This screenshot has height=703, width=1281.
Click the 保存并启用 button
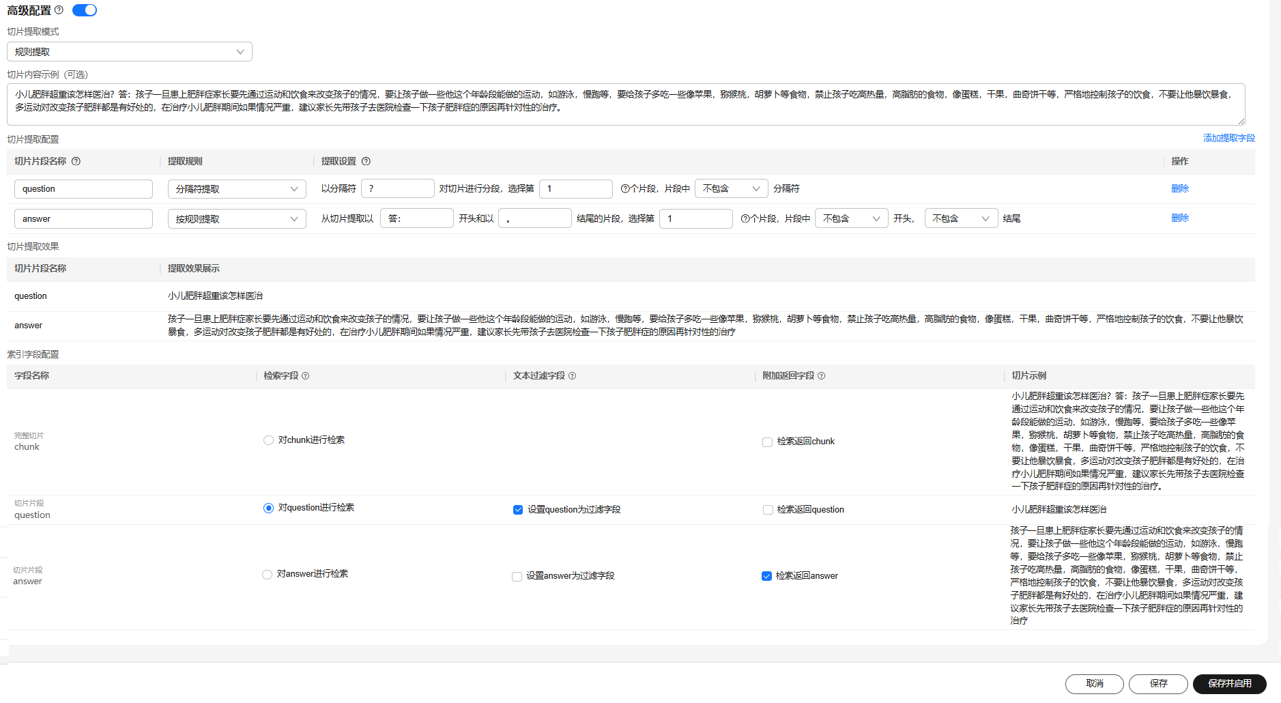tap(1229, 684)
